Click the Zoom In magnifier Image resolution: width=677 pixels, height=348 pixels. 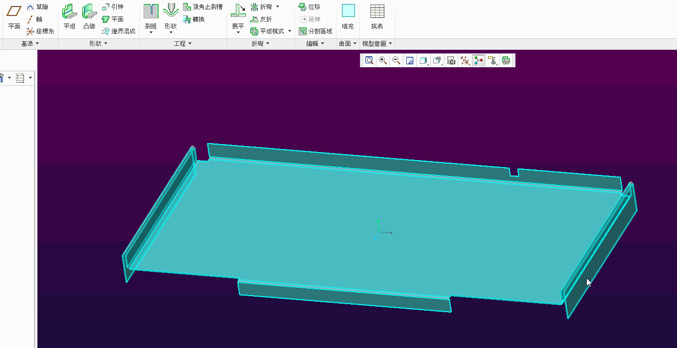[x=383, y=60]
